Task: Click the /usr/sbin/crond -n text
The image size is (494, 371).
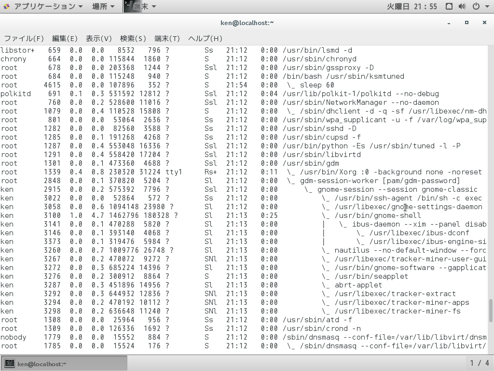Action: click(322, 328)
